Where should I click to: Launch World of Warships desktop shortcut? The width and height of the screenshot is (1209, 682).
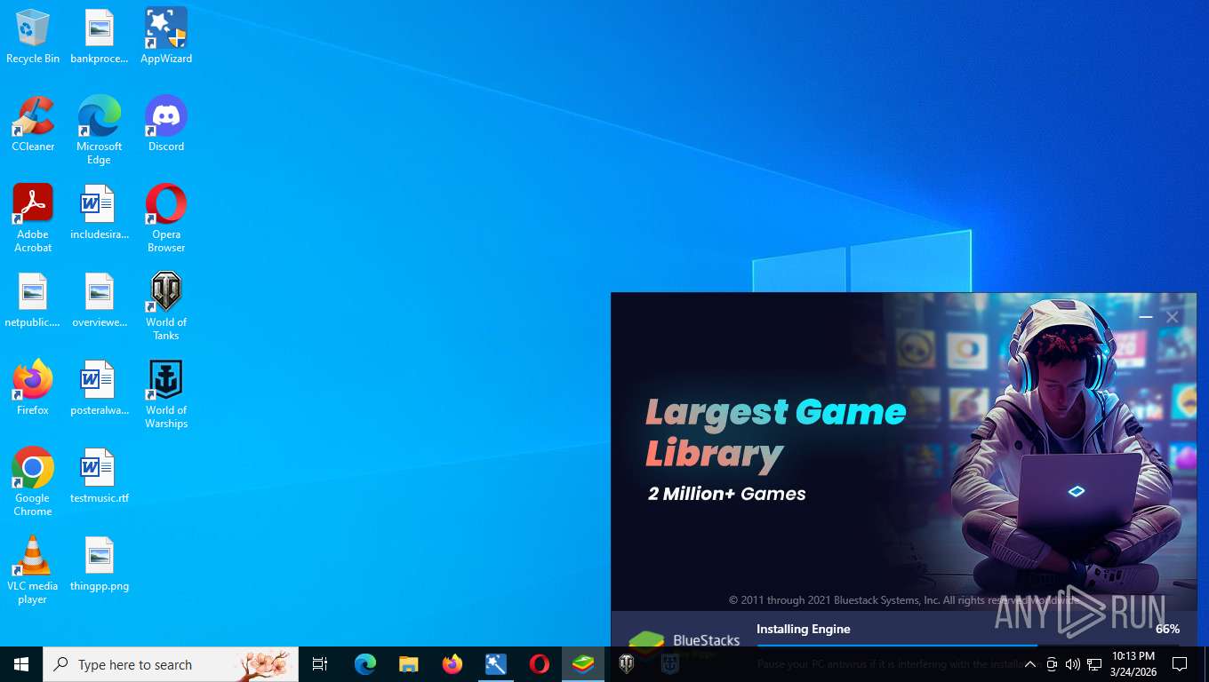pyautogui.click(x=166, y=394)
